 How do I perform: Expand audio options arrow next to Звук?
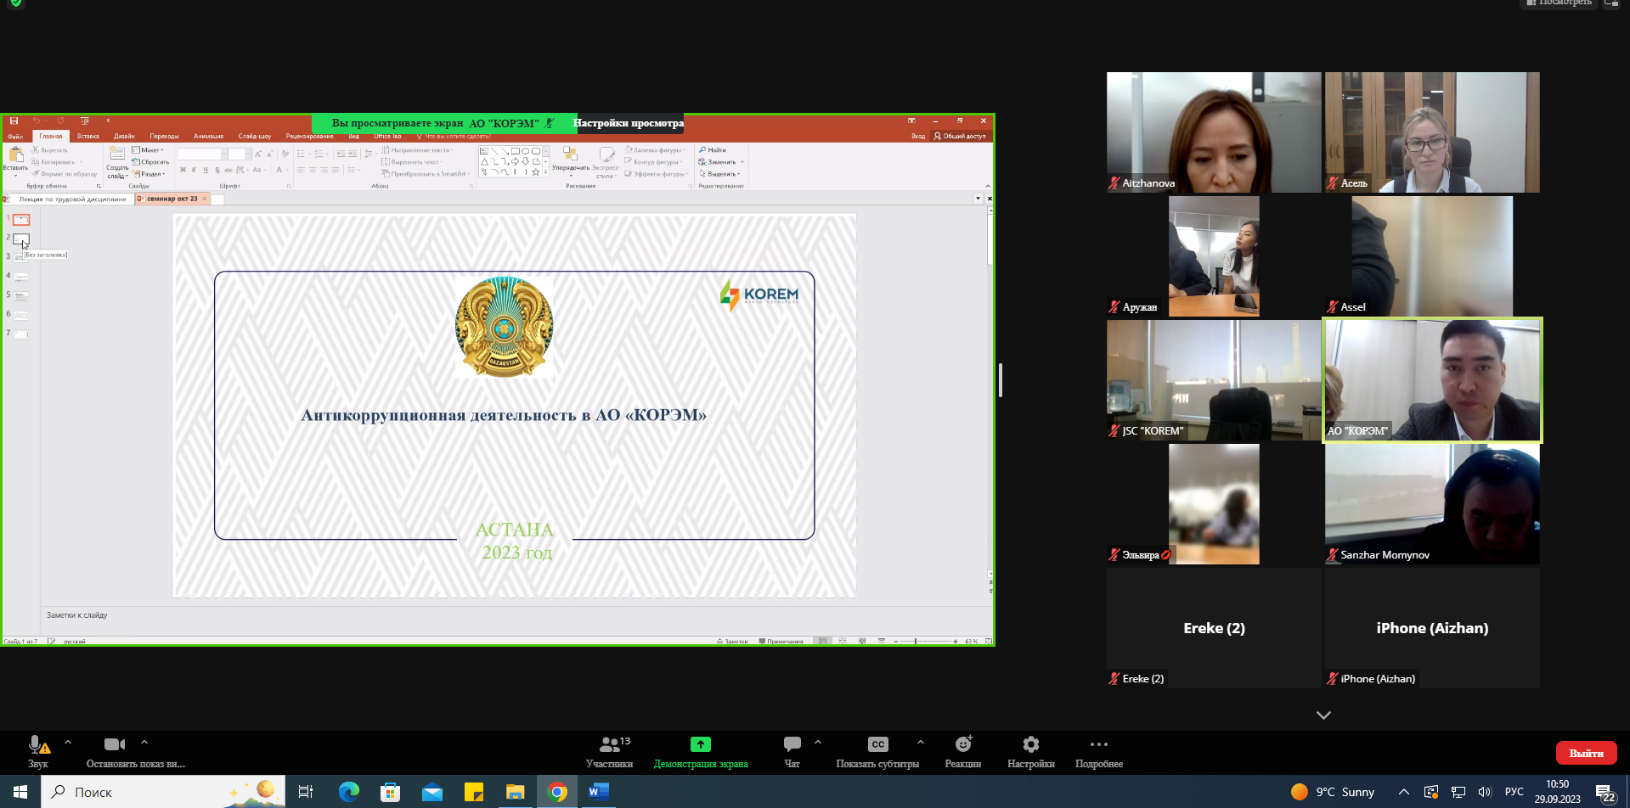pos(68,743)
